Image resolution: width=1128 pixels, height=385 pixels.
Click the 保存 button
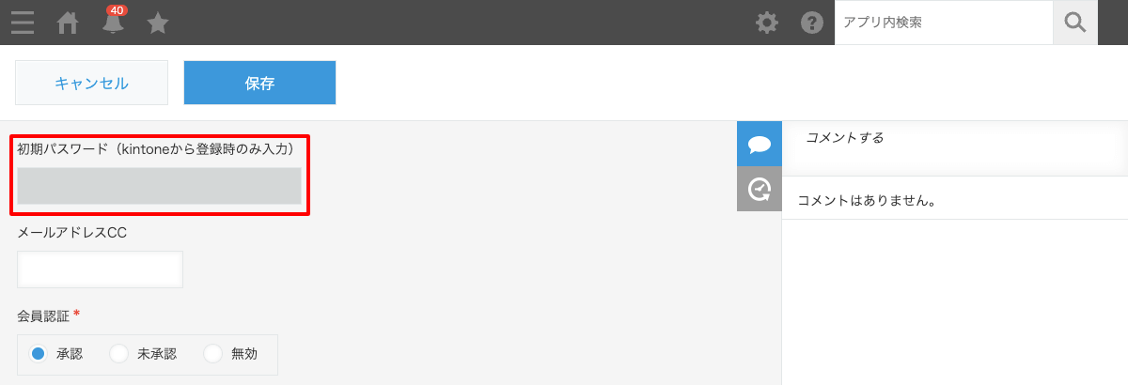259,83
